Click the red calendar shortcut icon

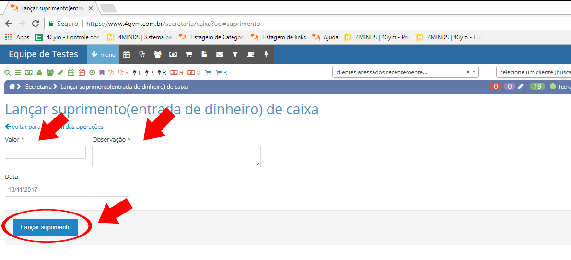(x=82, y=73)
